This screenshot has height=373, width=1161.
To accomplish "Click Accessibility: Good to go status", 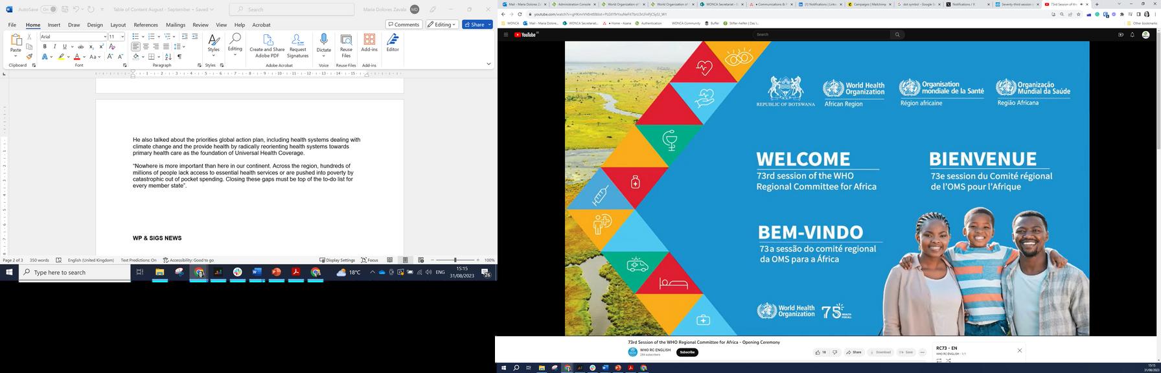I will point(189,260).
